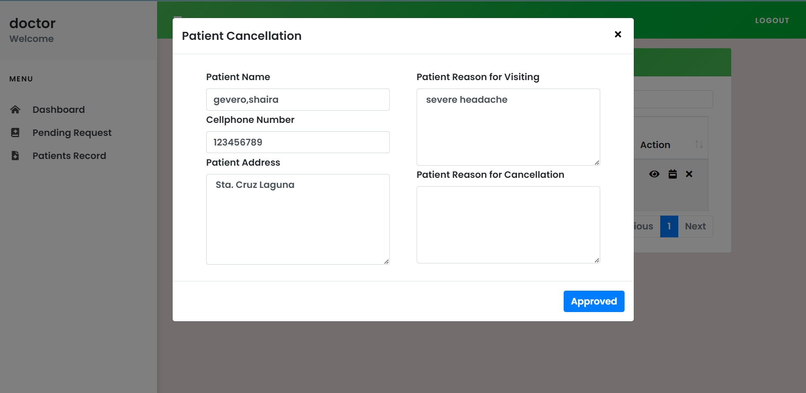Click the eye view icon in Action column
This screenshot has width=806, height=393.
pyautogui.click(x=654, y=174)
